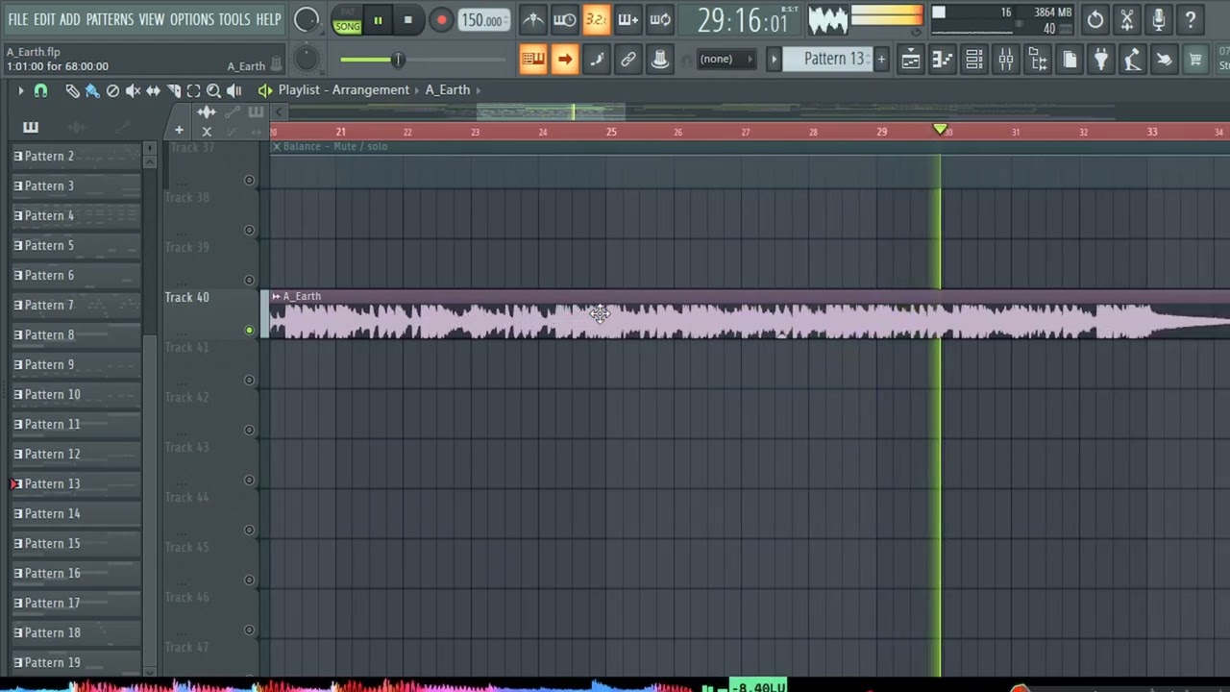
Task: Expand the pattern menu arrow left of Pattern 13
Action: 774,60
